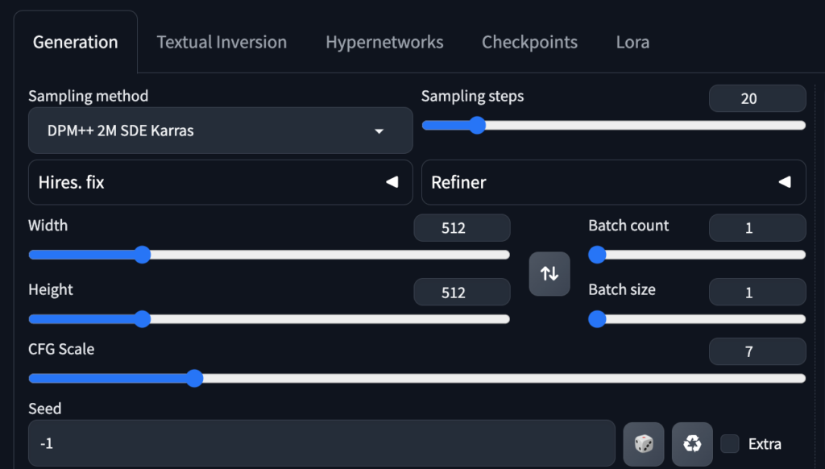Click the Batch count value box
This screenshot has height=469, width=825.
point(757,227)
